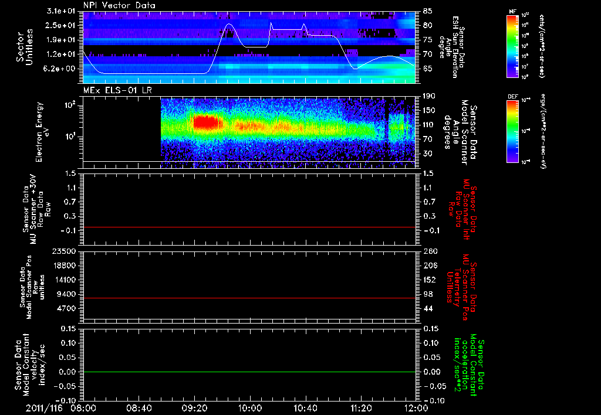Click the 10:40 time axis label
Image resolution: width=601 pixels, height=415 pixels.
click(x=305, y=408)
